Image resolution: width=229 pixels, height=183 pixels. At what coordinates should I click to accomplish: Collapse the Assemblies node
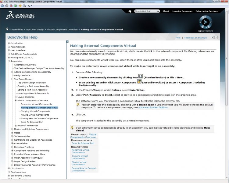click(9, 61)
